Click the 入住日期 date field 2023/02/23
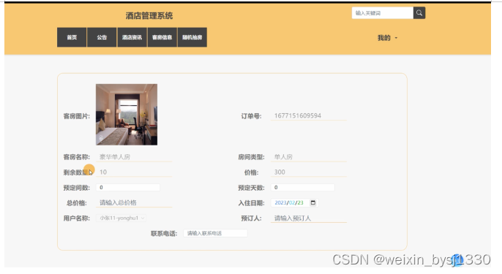The width and height of the screenshot is (502, 274). click(294, 202)
